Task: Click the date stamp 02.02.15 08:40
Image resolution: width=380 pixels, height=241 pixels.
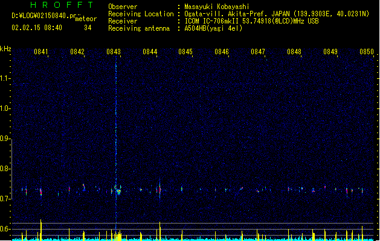Action: coord(37,28)
